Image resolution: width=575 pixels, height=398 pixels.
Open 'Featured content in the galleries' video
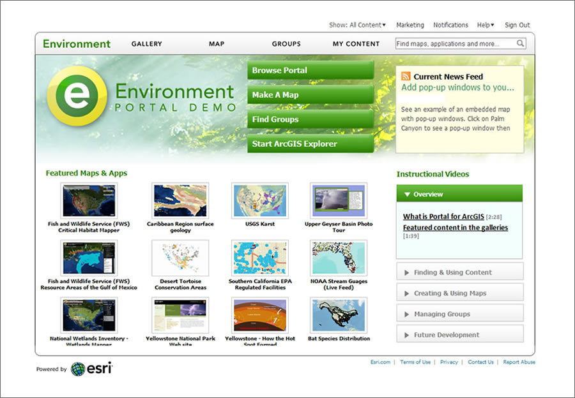[456, 227]
